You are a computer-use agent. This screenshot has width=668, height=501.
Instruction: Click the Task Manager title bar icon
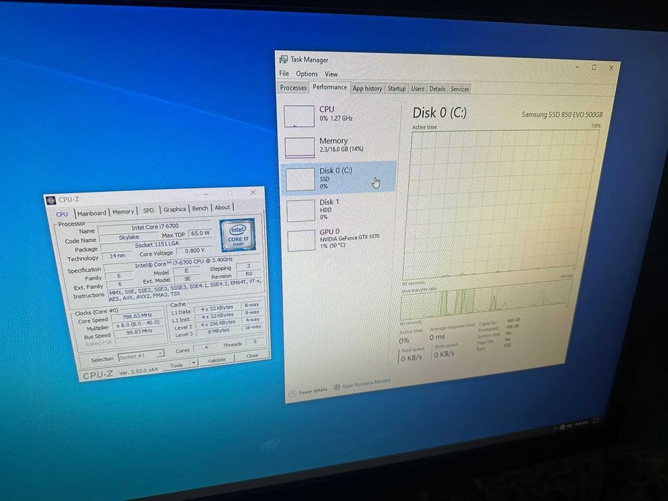[284, 59]
